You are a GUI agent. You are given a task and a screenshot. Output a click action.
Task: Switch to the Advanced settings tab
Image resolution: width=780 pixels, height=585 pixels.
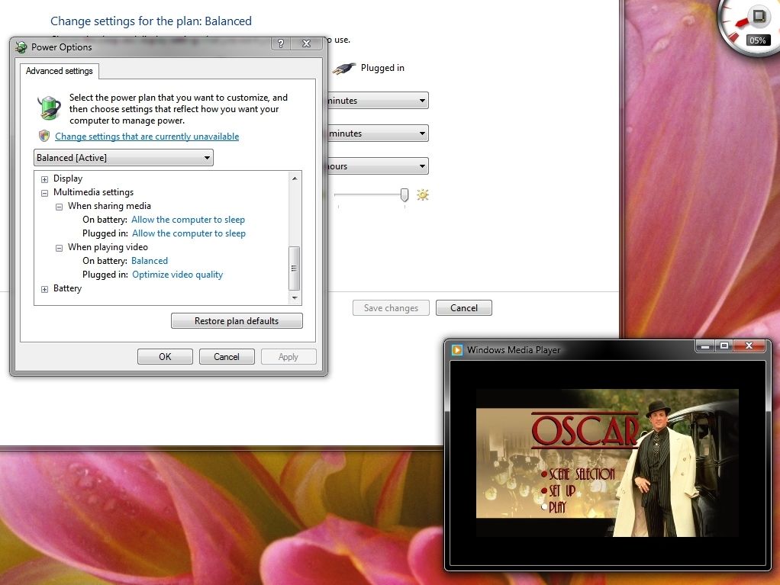(x=59, y=71)
